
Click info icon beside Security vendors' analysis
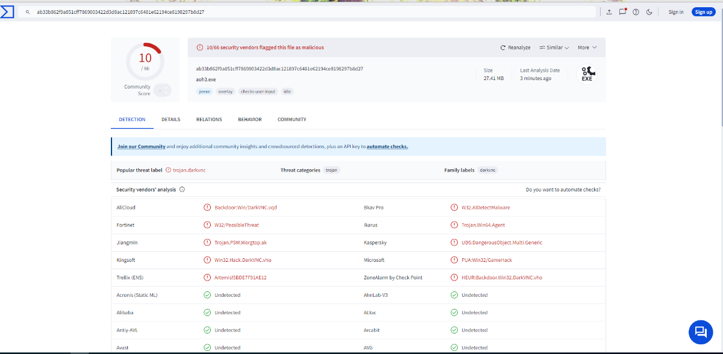point(182,189)
